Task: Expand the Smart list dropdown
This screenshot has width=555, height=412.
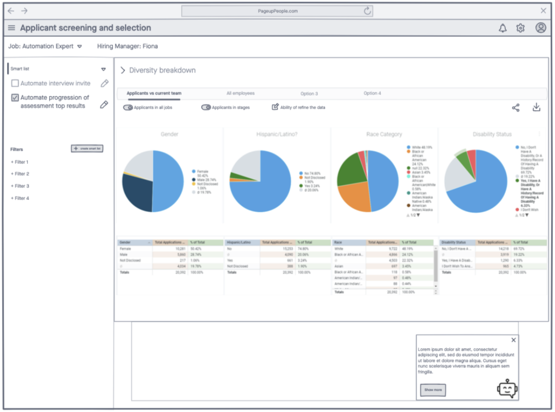Action: click(104, 69)
